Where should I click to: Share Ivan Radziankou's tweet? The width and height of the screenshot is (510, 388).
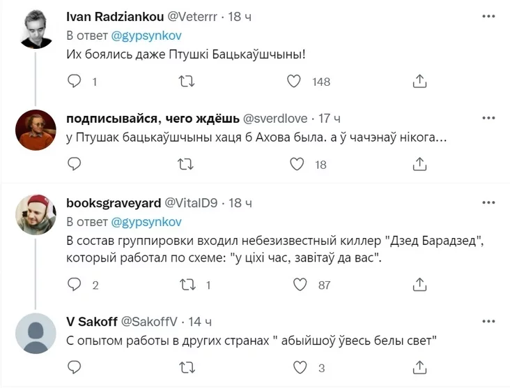tap(419, 82)
